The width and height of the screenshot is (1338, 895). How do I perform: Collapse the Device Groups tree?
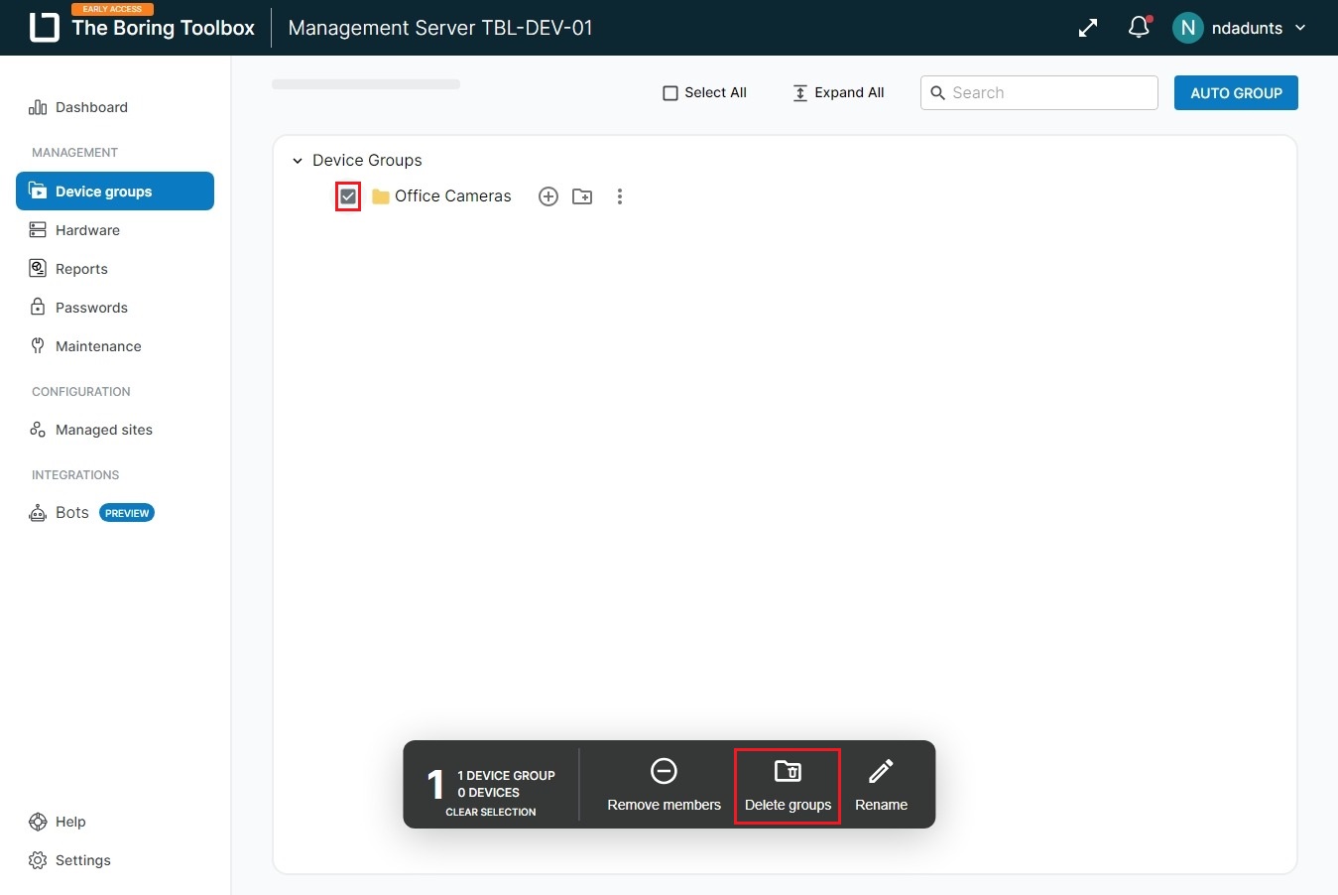[297, 160]
